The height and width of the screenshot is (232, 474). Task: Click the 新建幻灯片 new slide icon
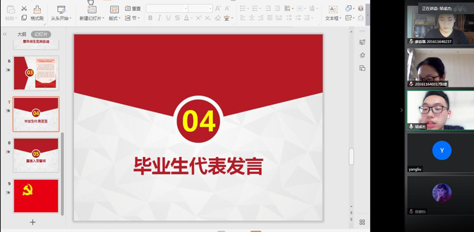pyautogui.click(x=92, y=9)
